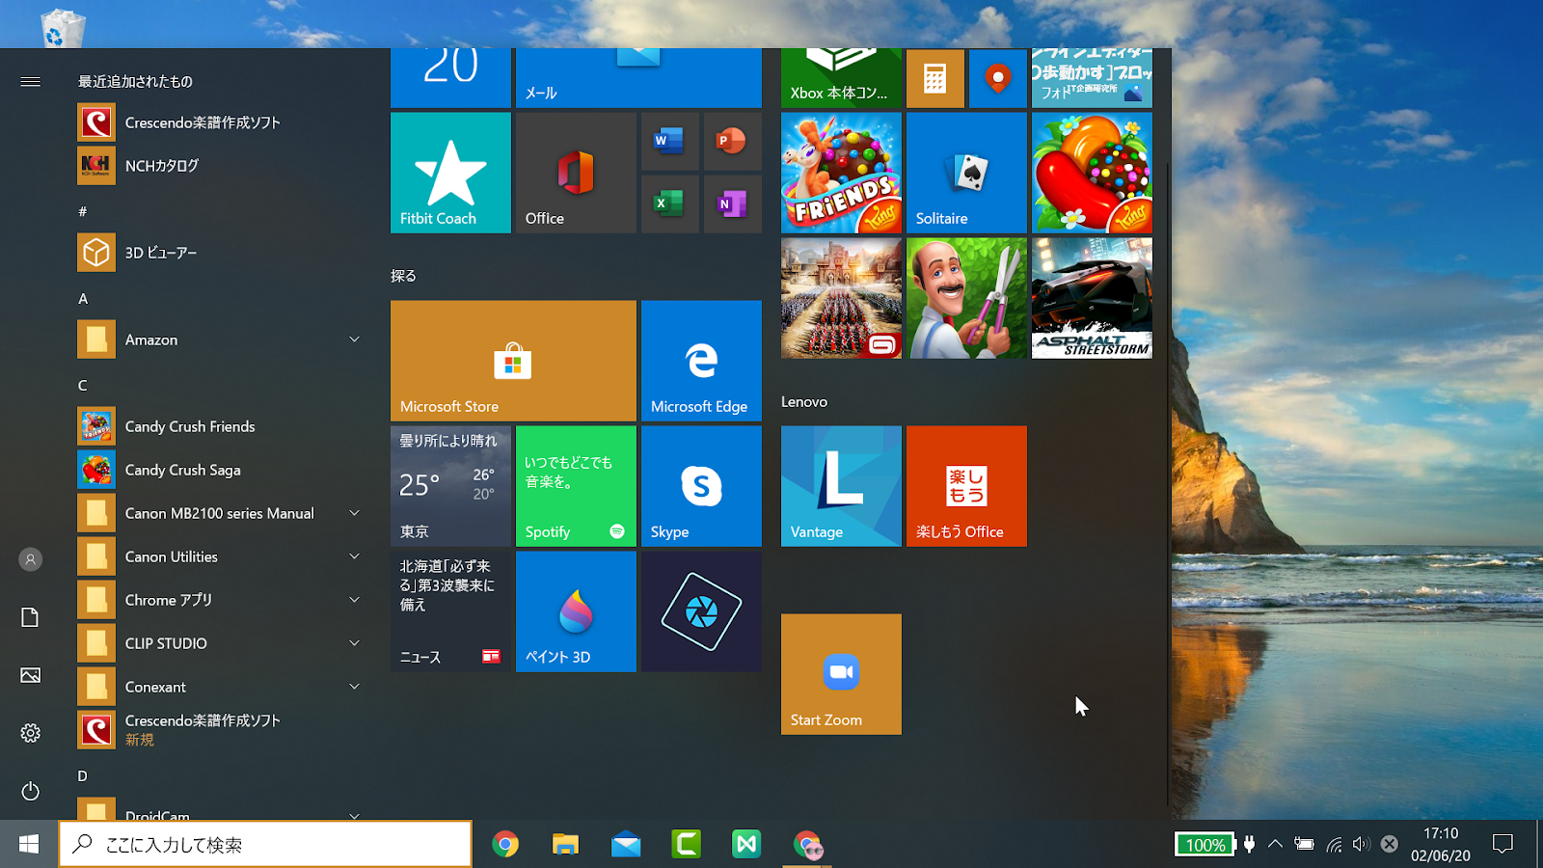
Task: Open the メール mail tile
Action: (x=638, y=78)
